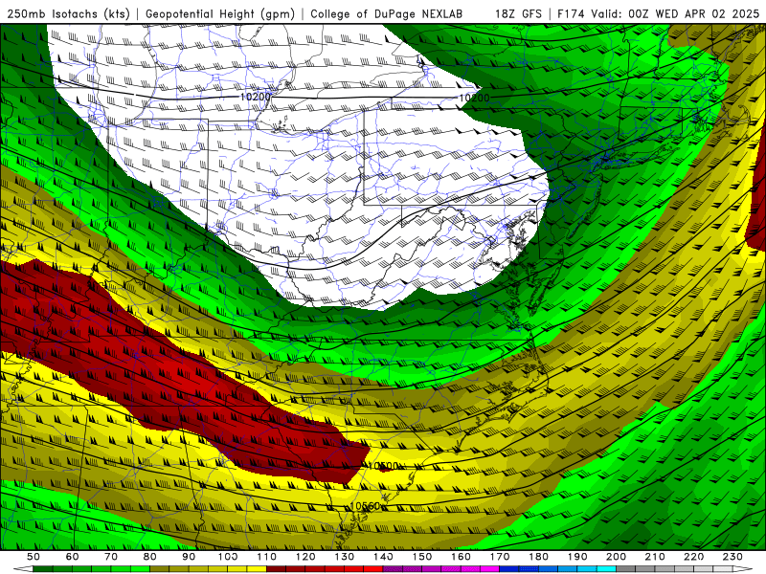The image size is (766, 574).
Task: Click the legend value 110
Action: (x=267, y=557)
